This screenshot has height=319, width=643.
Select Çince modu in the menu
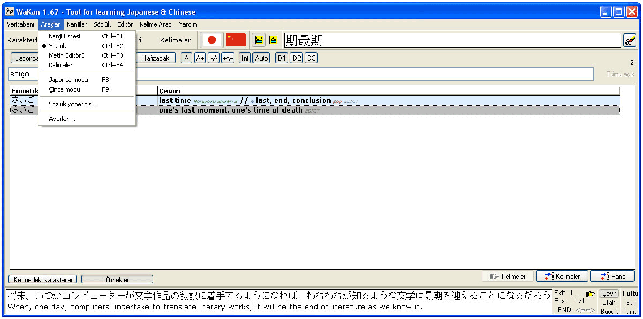click(87, 89)
